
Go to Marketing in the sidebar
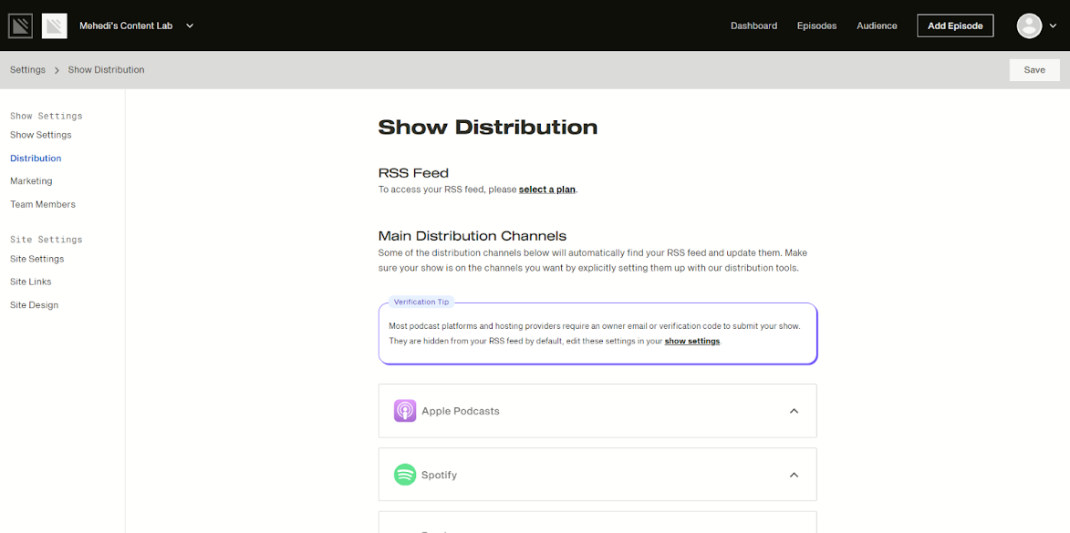click(x=30, y=180)
